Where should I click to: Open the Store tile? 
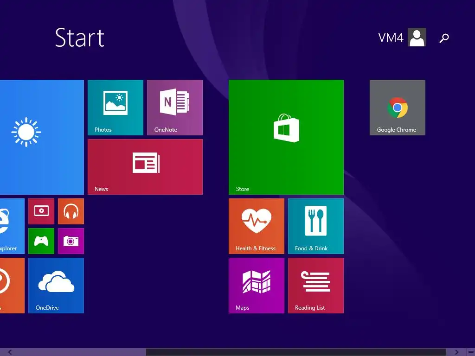tap(286, 137)
